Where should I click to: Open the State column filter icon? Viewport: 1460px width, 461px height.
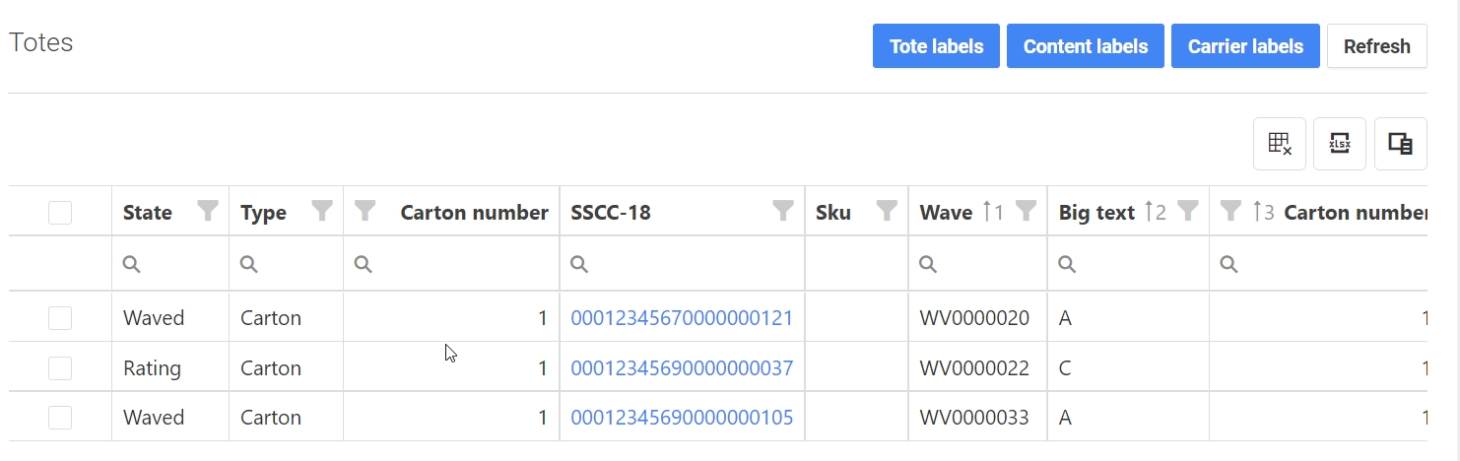click(x=208, y=211)
